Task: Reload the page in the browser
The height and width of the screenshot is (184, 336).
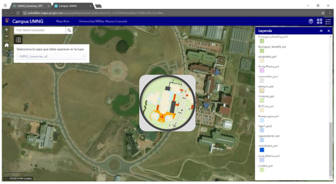Action: [x=18, y=13]
